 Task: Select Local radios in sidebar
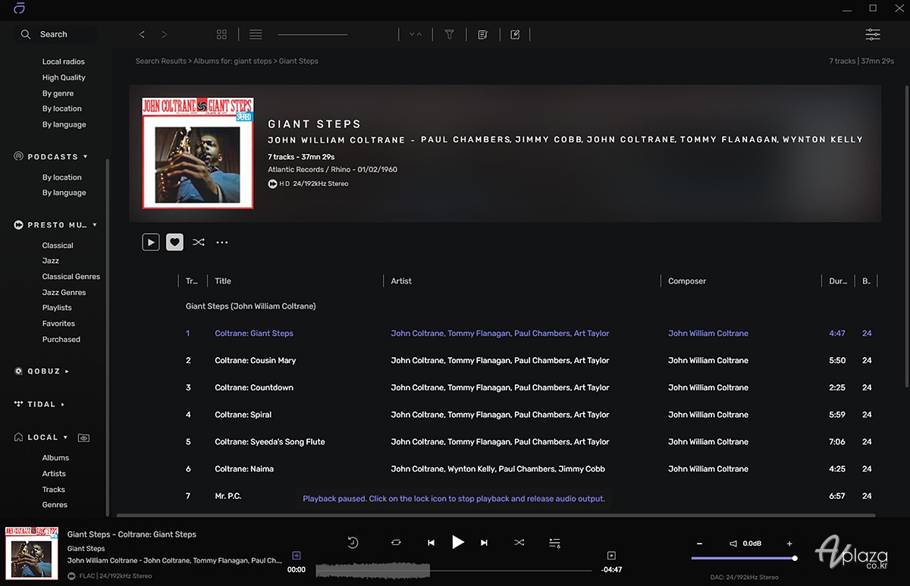64,61
